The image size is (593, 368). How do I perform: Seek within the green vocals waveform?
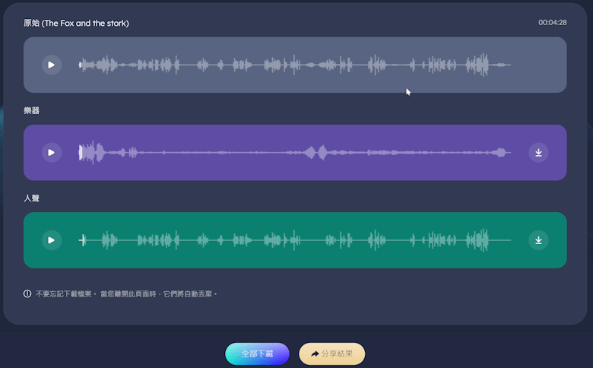pyautogui.click(x=295, y=240)
